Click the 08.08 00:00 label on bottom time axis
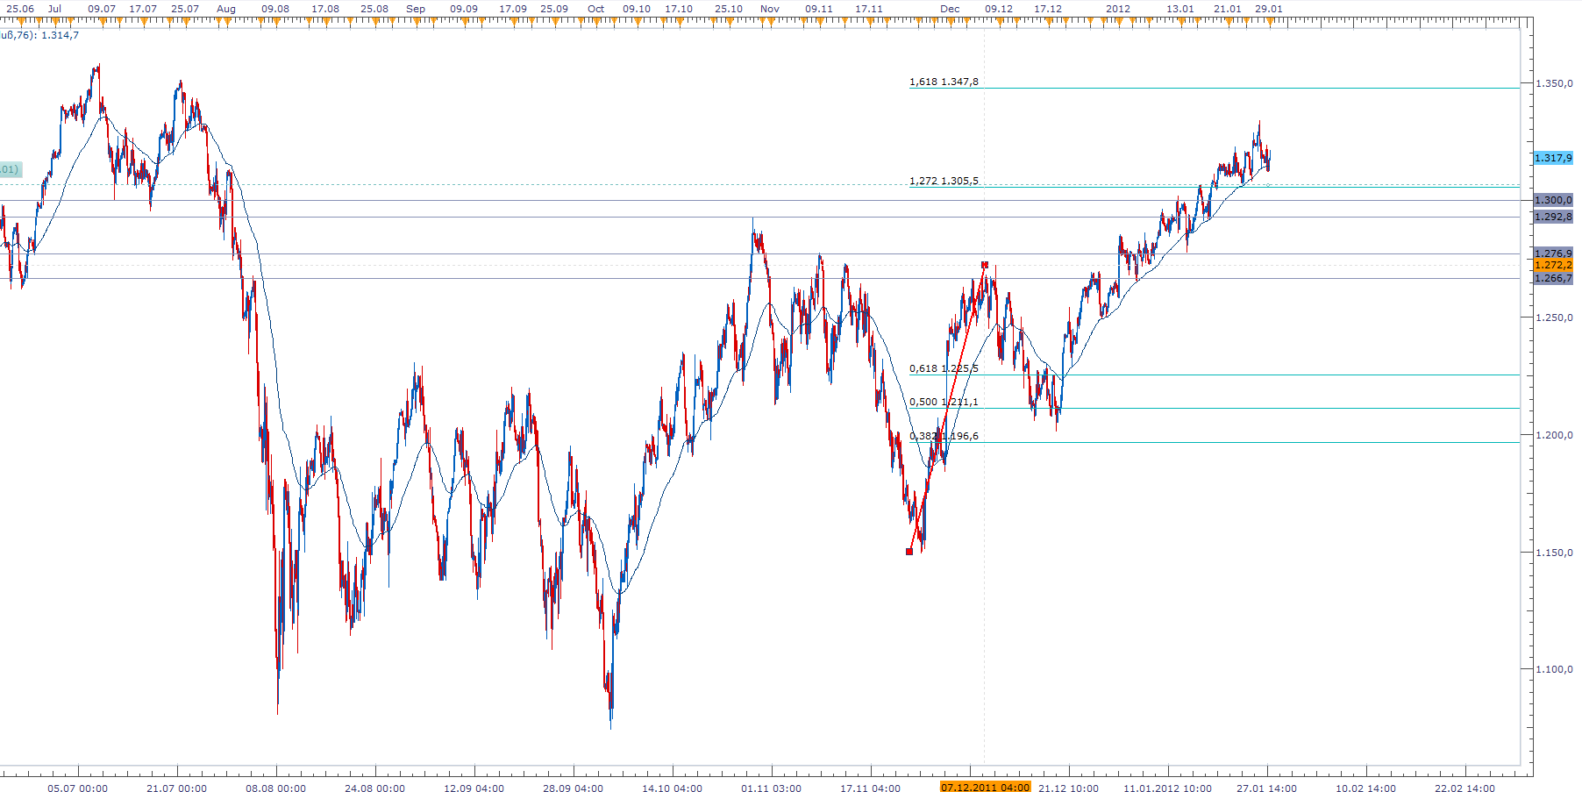The width and height of the screenshot is (1582, 792). (275, 788)
